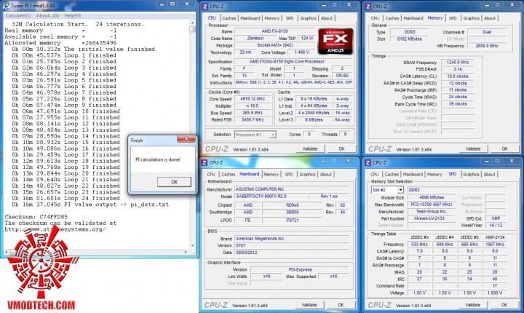Click the BIOS Version field 0707
The width and height of the screenshot is (524, 313).
292,245
